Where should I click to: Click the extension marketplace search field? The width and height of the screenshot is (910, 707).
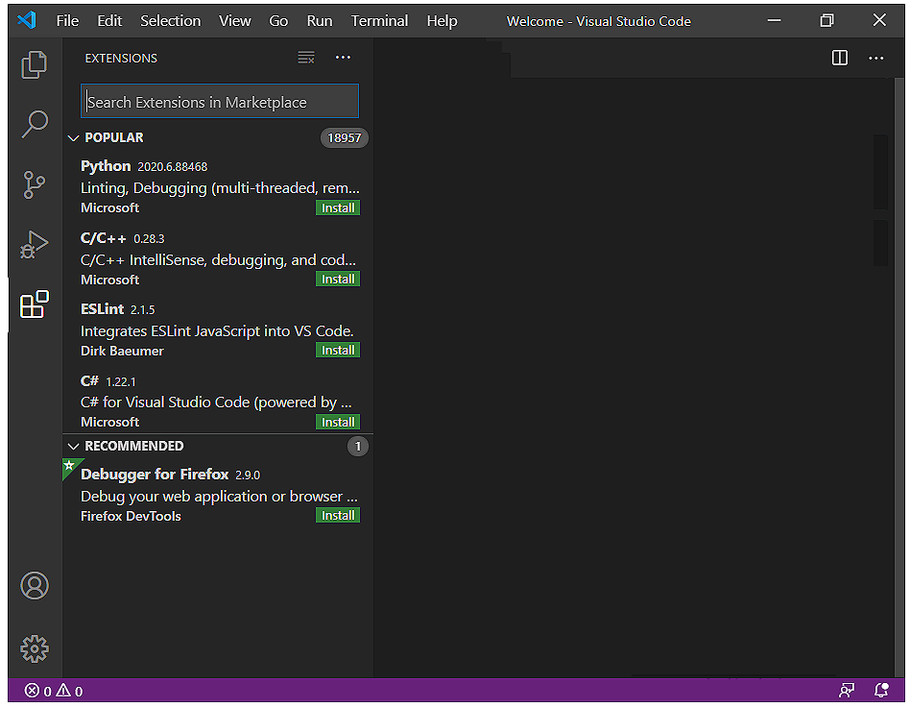(219, 101)
